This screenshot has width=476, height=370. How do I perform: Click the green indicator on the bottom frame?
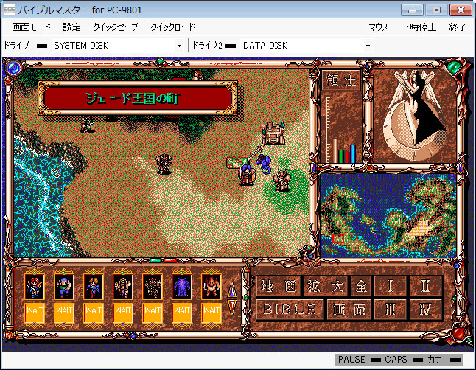[155, 261]
